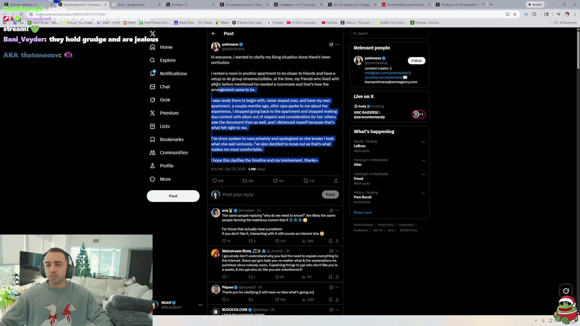Viewport: 580px width, 326px height.
Task: Like Mainstream Bishy's reply
Action: tap(277, 277)
